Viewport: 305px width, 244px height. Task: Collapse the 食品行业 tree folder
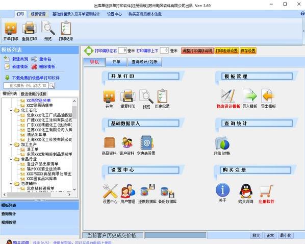pyautogui.click(x=11, y=159)
